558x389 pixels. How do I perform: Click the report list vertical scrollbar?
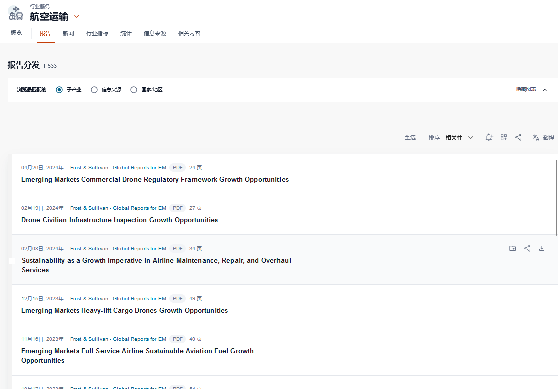point(556,197)
